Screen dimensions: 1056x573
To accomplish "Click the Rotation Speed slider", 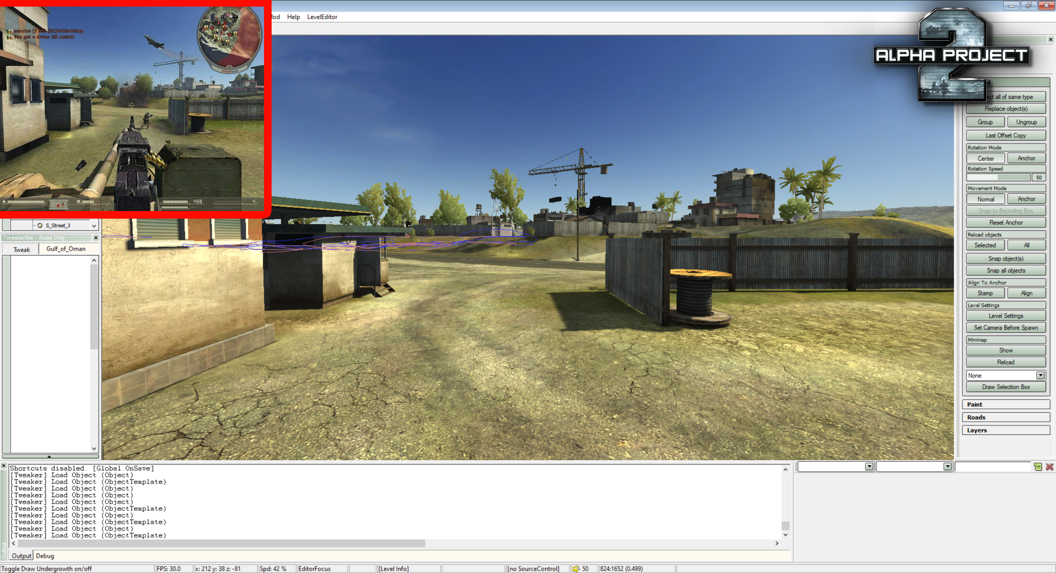I will 999,178.
